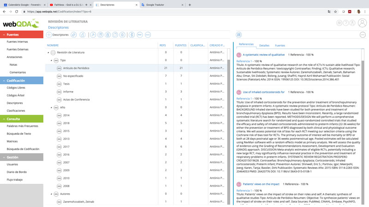Click the Descriptores breadcrumb title link
This screenshot has height=207, width=369.
[59, 28]
